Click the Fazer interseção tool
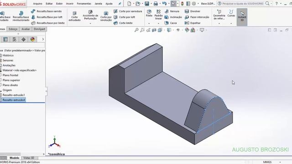This screenshot has width=292, height=164. [197, 17]
